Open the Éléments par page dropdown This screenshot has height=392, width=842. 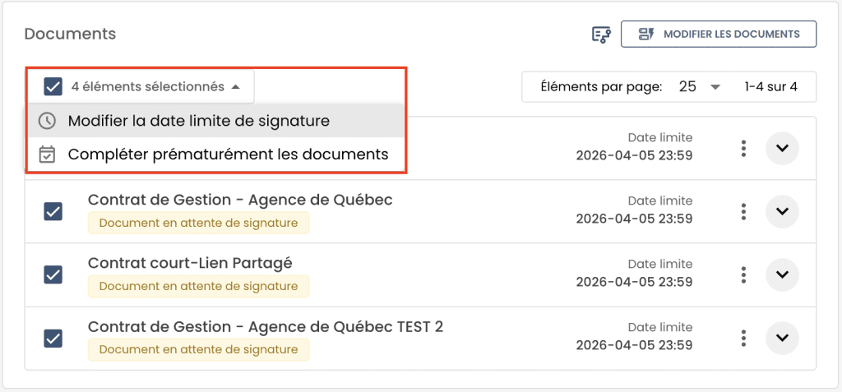pos(699,86)
